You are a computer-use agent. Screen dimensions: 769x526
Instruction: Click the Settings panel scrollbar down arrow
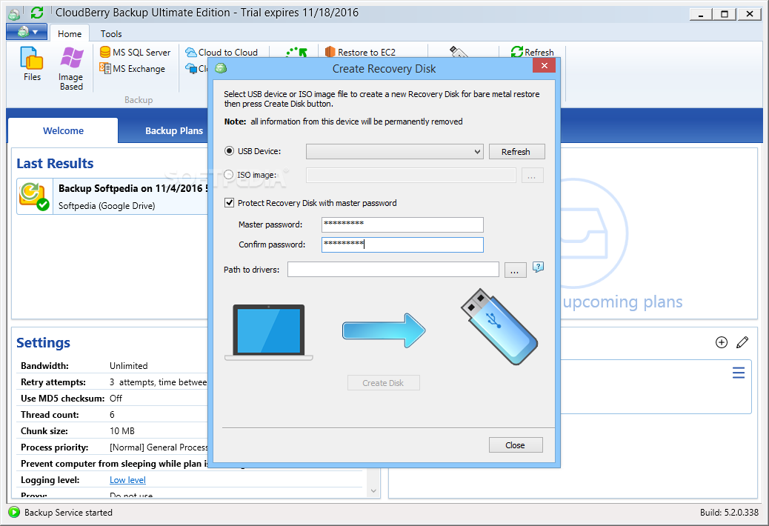click(373, 490)
